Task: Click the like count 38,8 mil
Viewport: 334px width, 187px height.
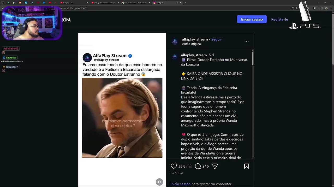Action: pos(185,166)
